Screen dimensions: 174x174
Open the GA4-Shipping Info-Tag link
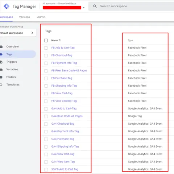tap(65, 146)
